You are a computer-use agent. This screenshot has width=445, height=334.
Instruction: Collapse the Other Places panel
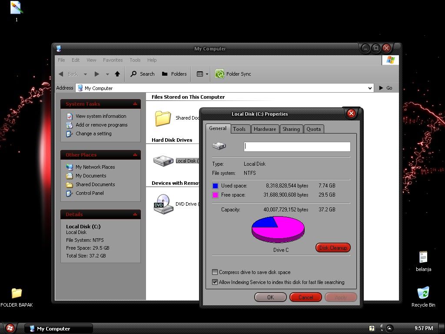coord(135,155)
